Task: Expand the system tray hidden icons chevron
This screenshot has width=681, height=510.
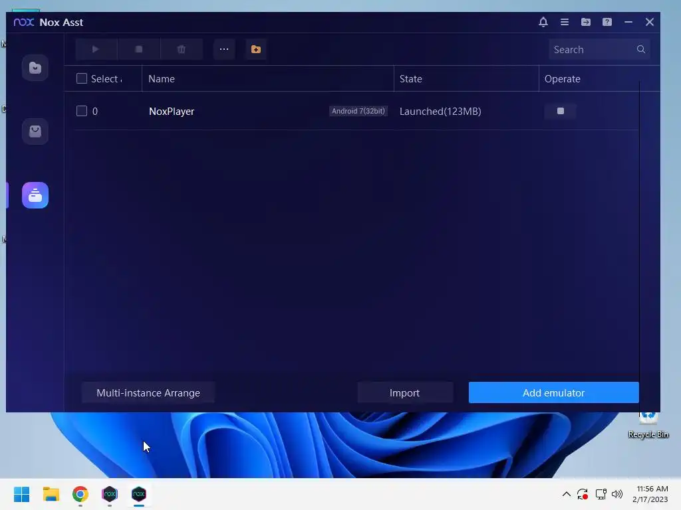Action: click(567, 494)
